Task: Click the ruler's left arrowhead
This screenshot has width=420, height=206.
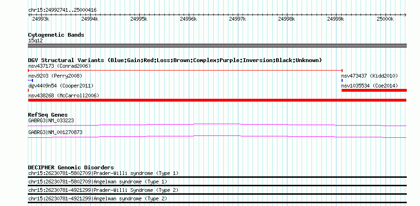Action: coord(29,15)
